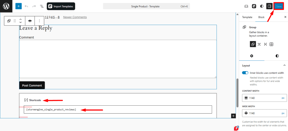Select the Leave a Reply heading
288x131 pixels.
click(36, 28)
